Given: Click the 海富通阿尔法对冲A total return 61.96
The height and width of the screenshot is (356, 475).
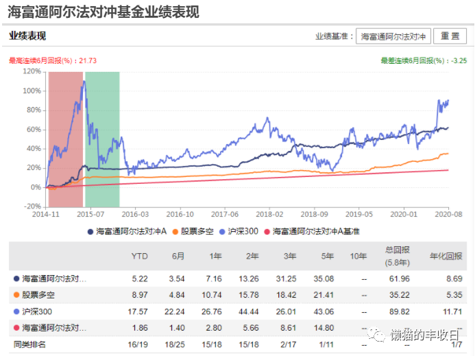Looking at the screenshot, I should [400, 278].
